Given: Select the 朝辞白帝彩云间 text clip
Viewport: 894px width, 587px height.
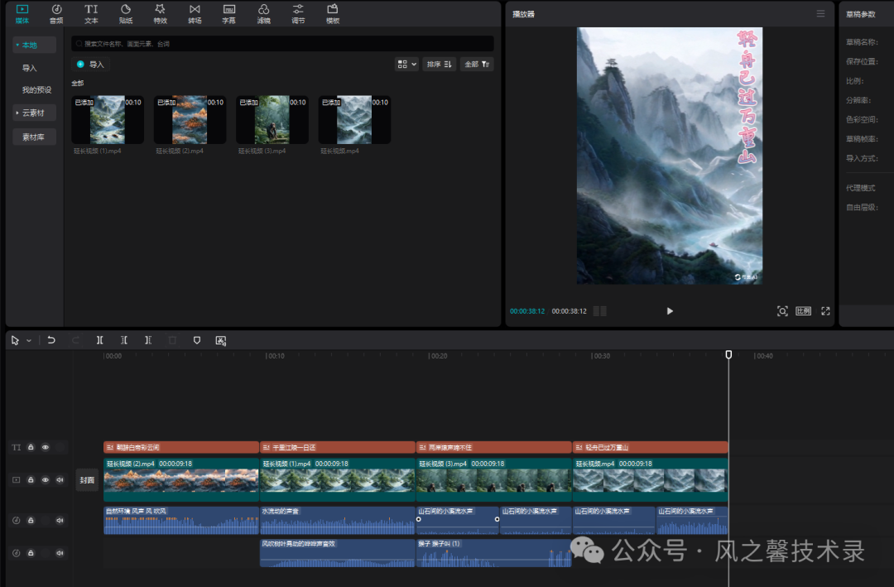Looking at the screenshot, I should tap(181, 447).
